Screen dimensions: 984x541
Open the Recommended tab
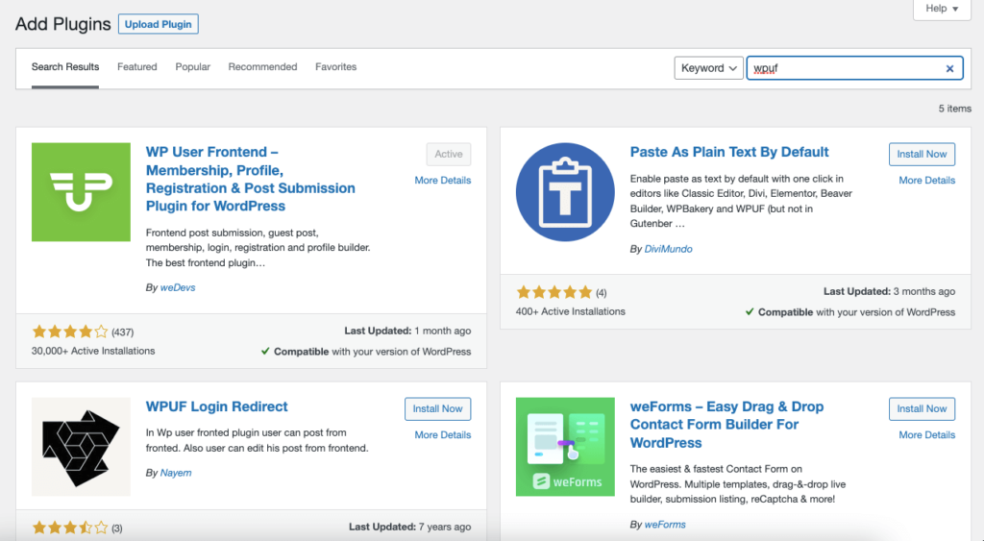[x=262, y=67]
